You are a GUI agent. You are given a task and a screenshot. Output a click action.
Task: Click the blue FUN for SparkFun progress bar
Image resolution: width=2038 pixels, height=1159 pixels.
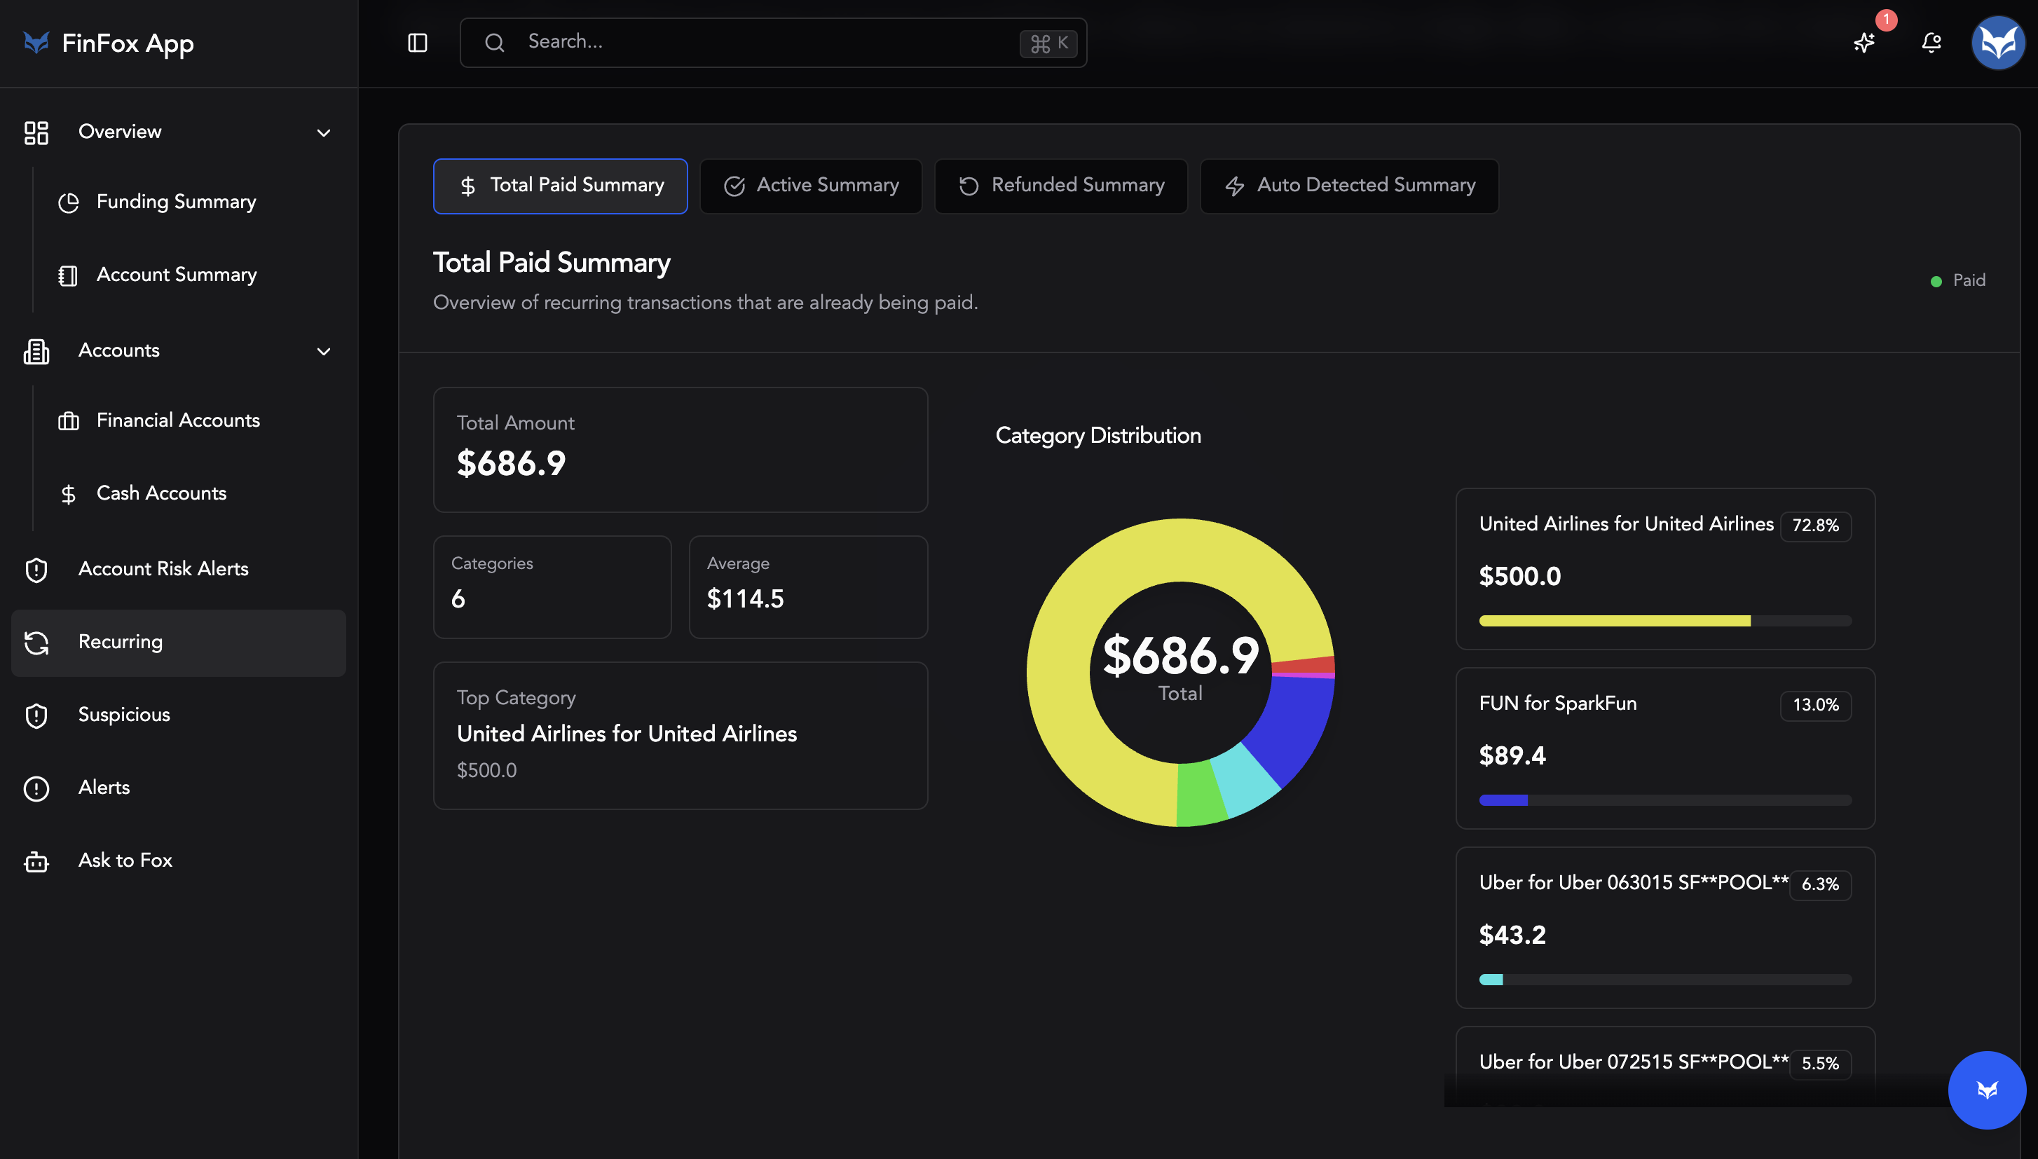point(1503,800)
